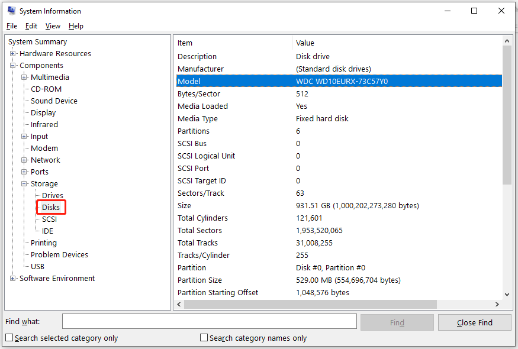Select the USB tree item
Image resolution: width=518 pixels, height=349 pixels.
coord(37,266)
